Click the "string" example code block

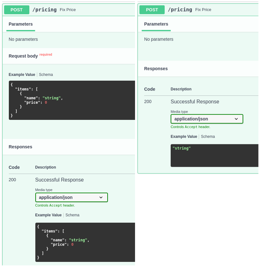pos(215,155)
